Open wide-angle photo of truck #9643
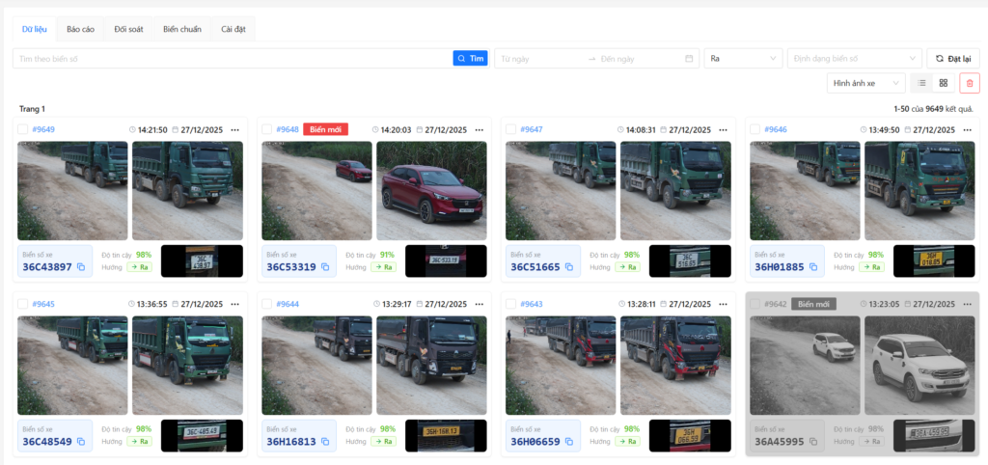 (x=561, y=366)
